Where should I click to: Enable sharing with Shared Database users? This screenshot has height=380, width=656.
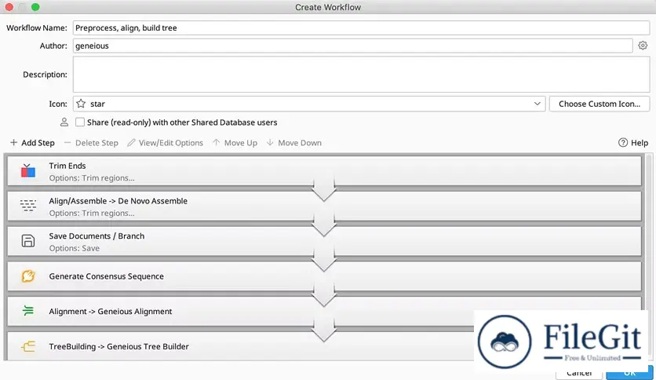click(80, 122)
